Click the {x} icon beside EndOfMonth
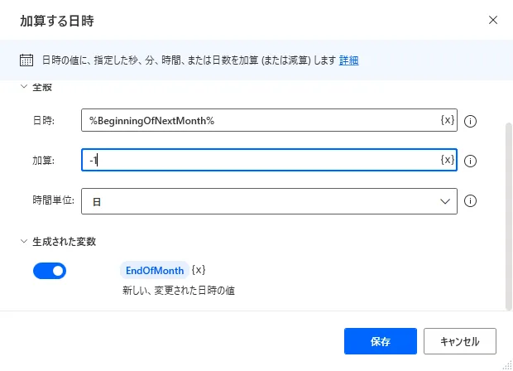This screenshot has width=513, height=371. pyautogui.click(x=199, y=270)
